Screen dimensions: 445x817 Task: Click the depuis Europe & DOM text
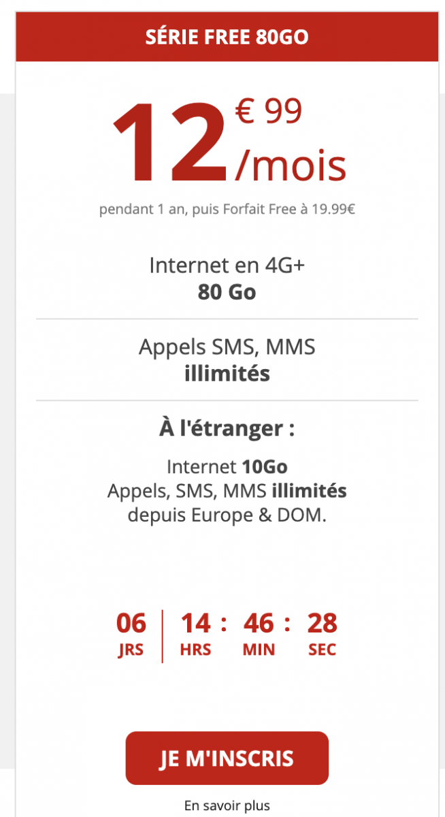(x=227, y=515)
